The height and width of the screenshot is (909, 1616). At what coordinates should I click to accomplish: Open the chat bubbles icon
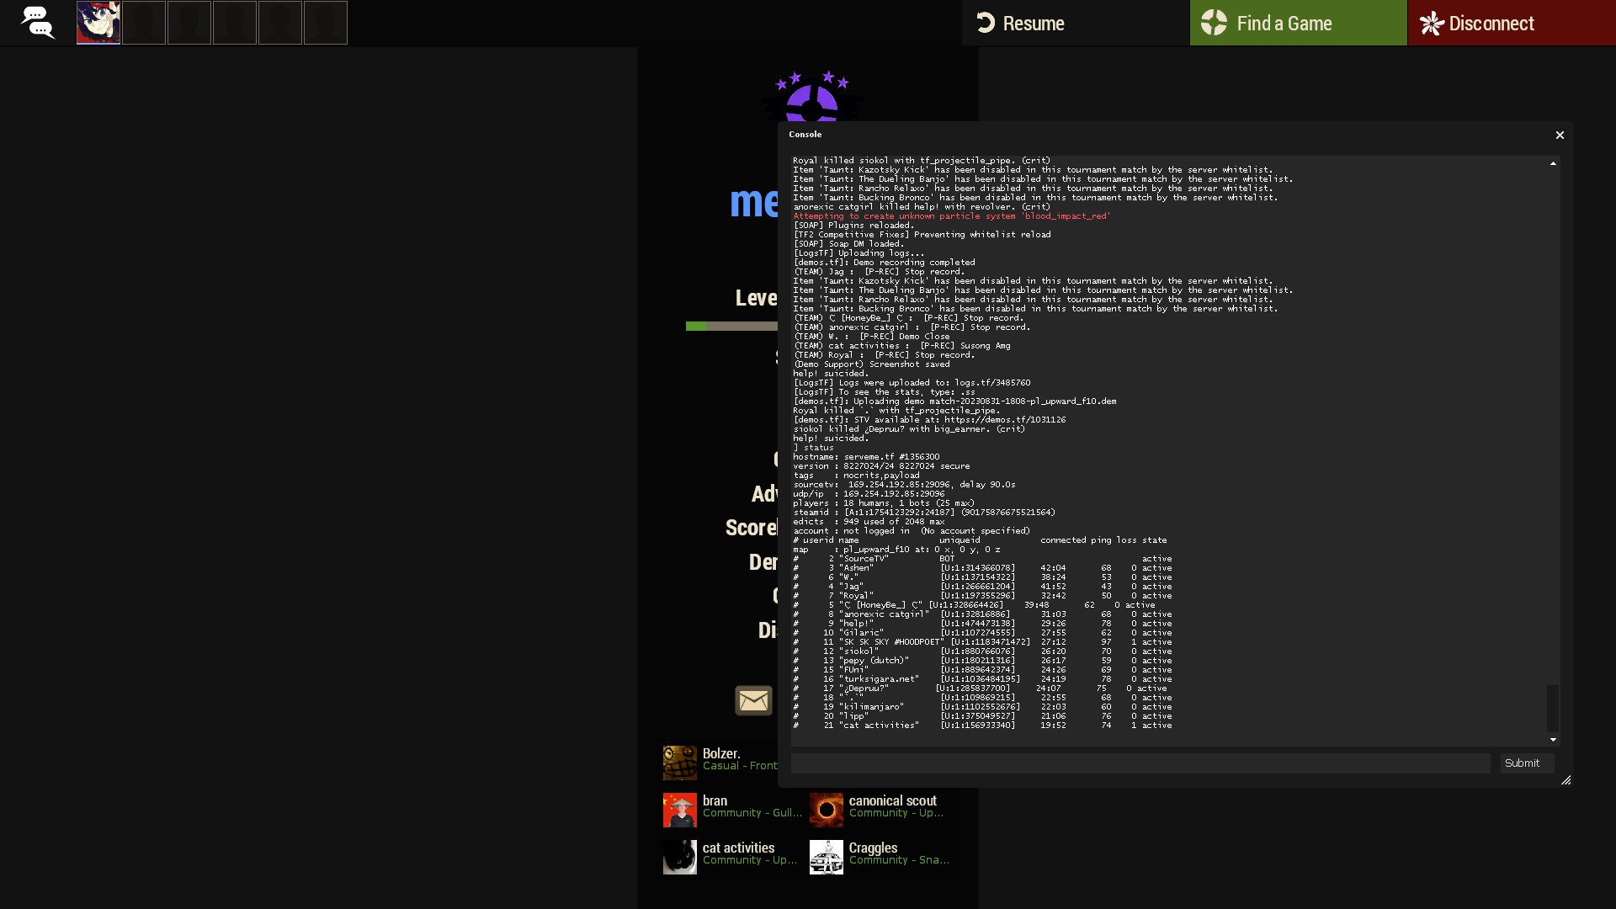37,22
